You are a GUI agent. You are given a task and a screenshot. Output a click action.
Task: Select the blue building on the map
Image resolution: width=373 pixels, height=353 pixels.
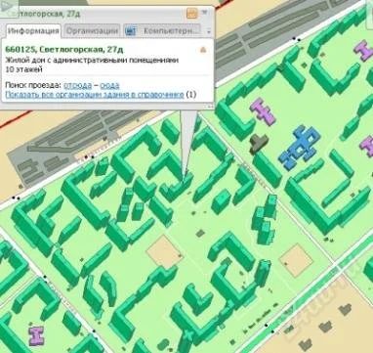[x=299, y=147]
